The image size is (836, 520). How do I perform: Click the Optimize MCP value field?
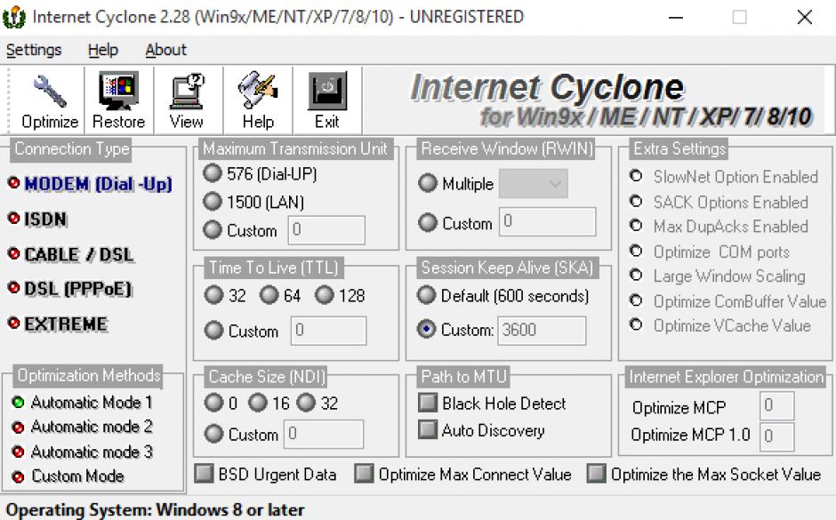click(776, 406)
